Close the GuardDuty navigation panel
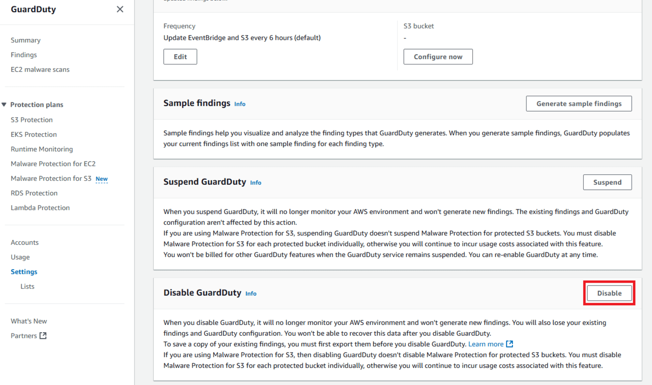Viewport: 652px width, 385px height. pyautogui.click(x=120, y=9)
